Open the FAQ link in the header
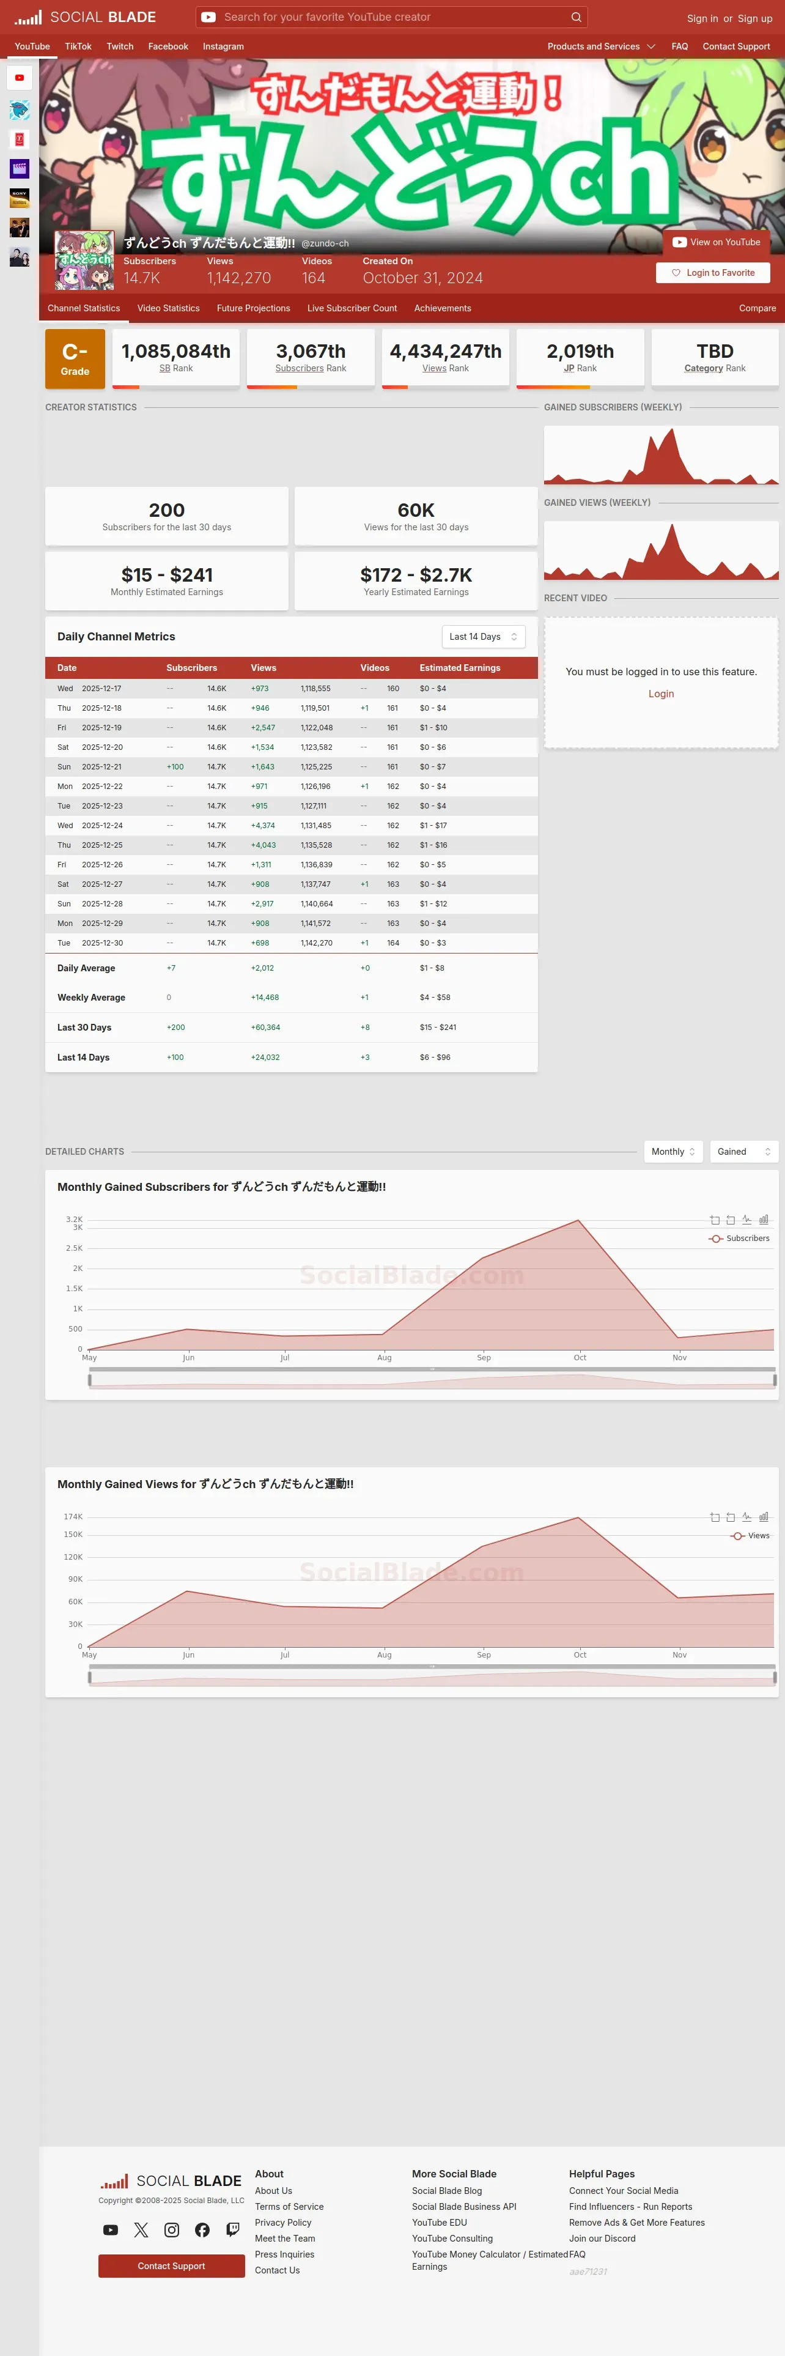The height and width of the screenshot is (2356, 785). [x=680, y=46]
